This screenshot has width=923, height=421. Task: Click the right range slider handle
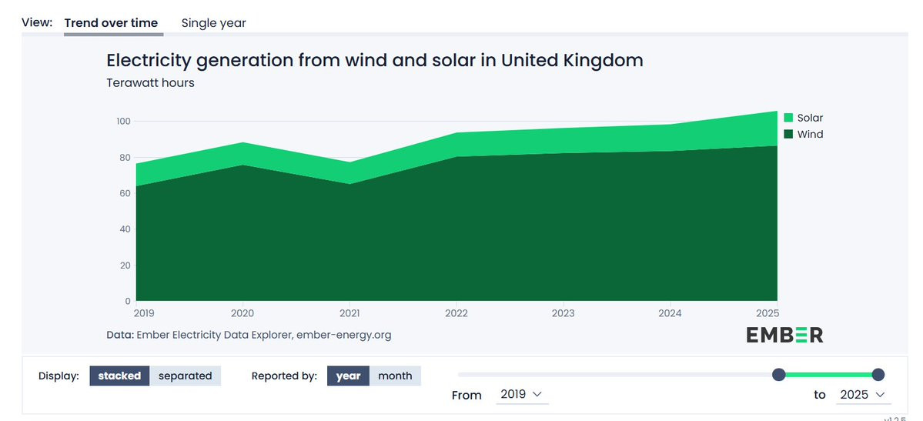(878, 374)
